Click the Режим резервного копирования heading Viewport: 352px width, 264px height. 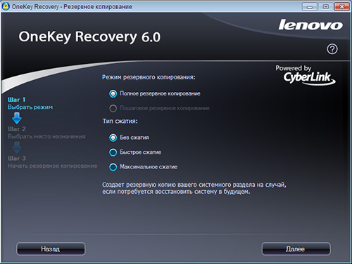(149, 77)
